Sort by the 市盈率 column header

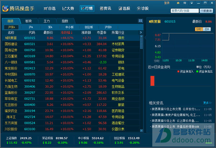coord(102,32)
